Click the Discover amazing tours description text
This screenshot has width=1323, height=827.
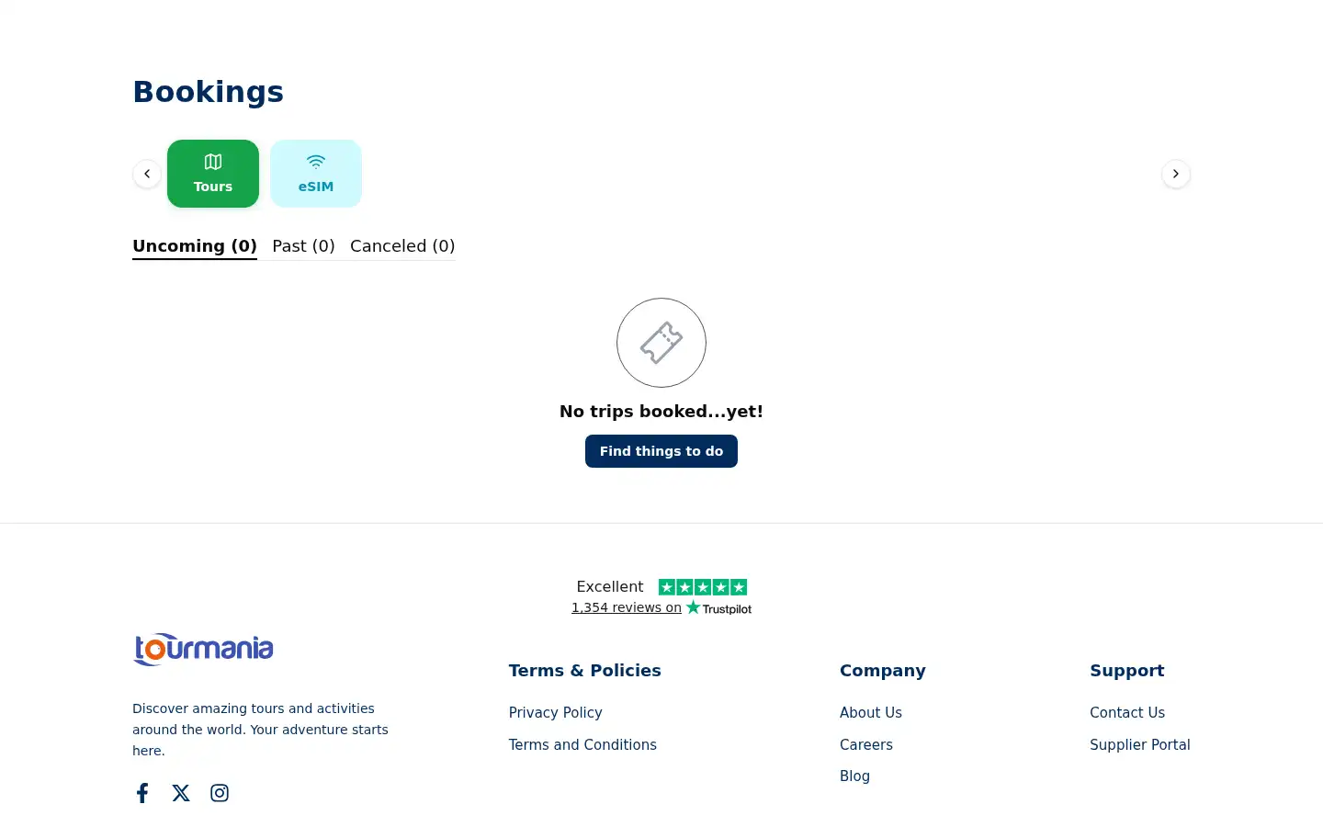click(x=261, y=730)
